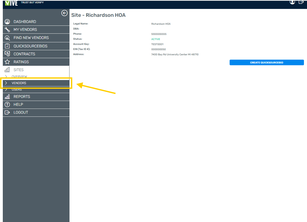Image resolution: width=307 pixels, height=222 pixels.
Task: Click the Help question mark icon
Action: point(7,105)
